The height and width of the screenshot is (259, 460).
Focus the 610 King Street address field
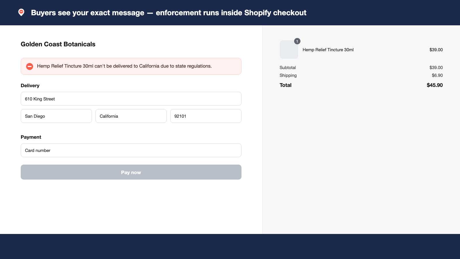pos(131,99)
